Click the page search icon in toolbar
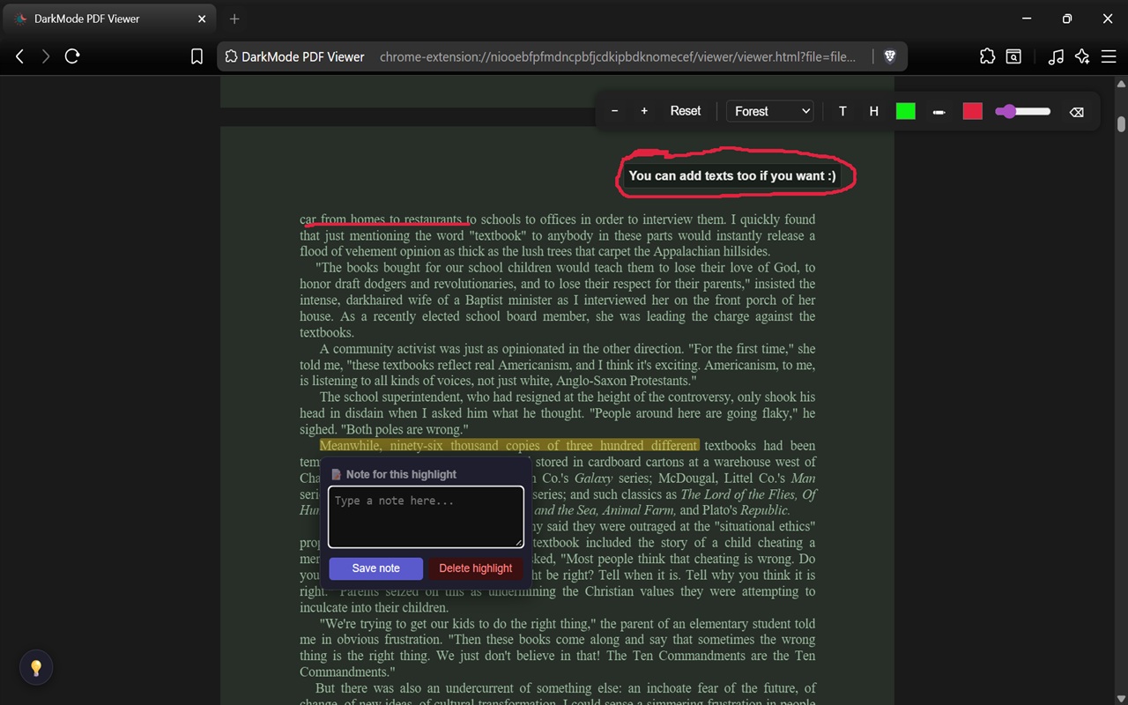Screen dimensions: 1128x705 click(x=1013, y=56)
